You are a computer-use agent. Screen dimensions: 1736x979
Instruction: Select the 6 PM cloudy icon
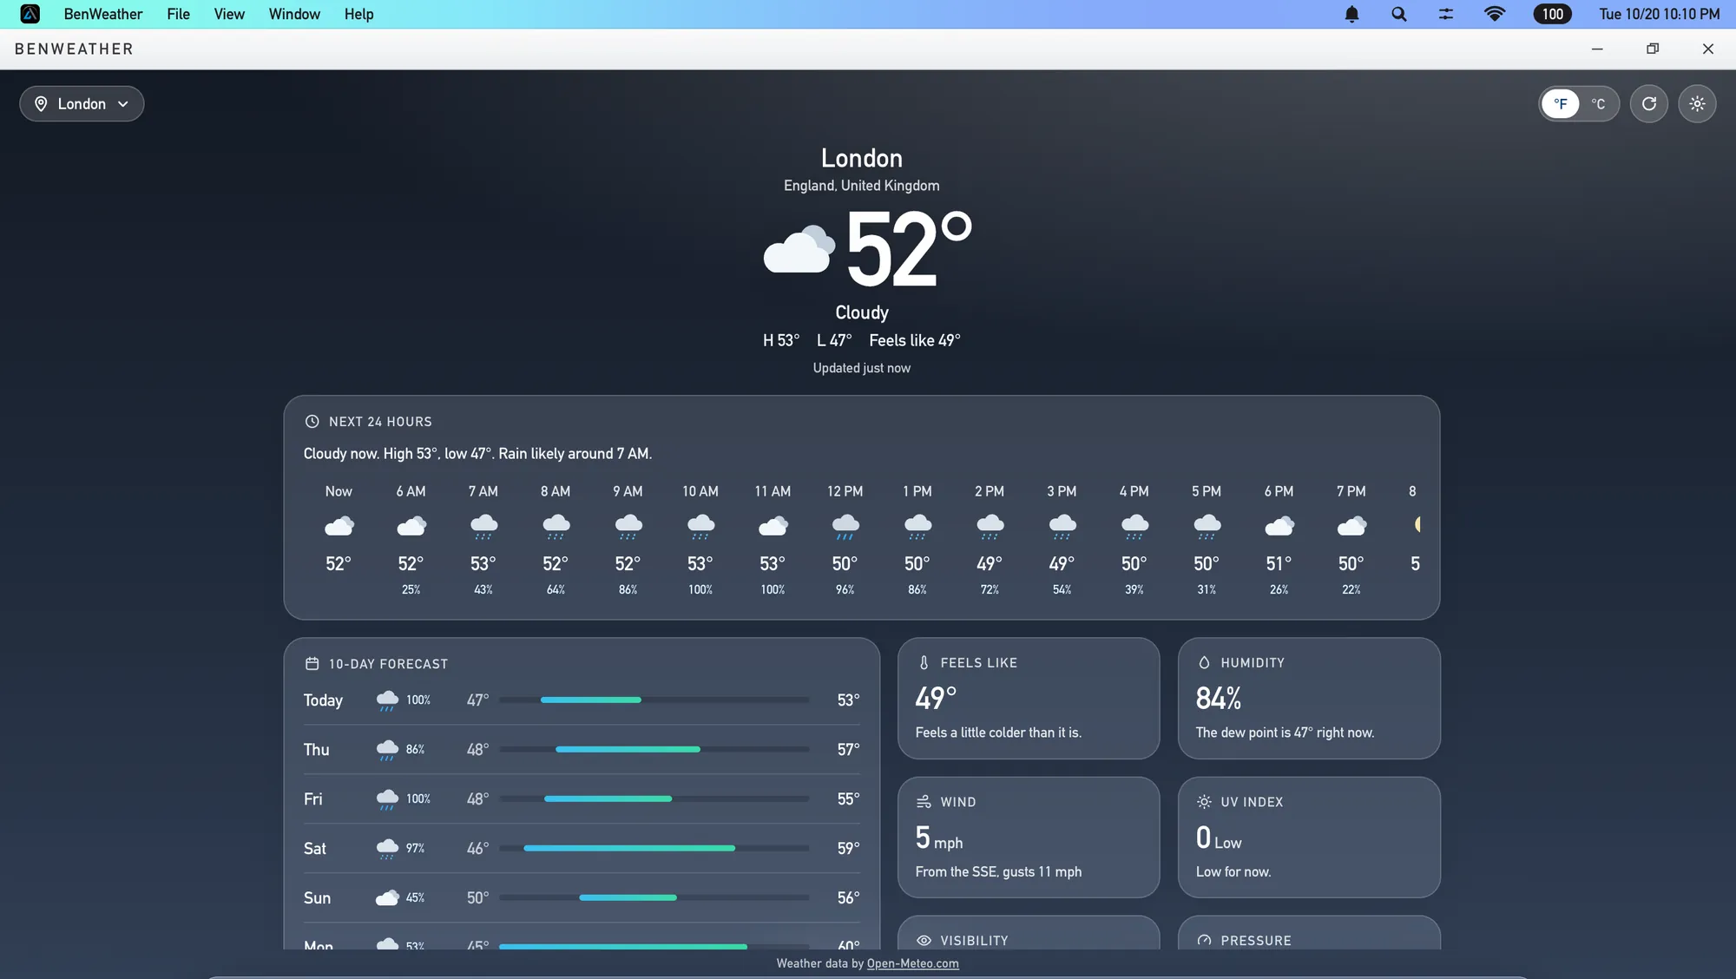click(1279, 526)
